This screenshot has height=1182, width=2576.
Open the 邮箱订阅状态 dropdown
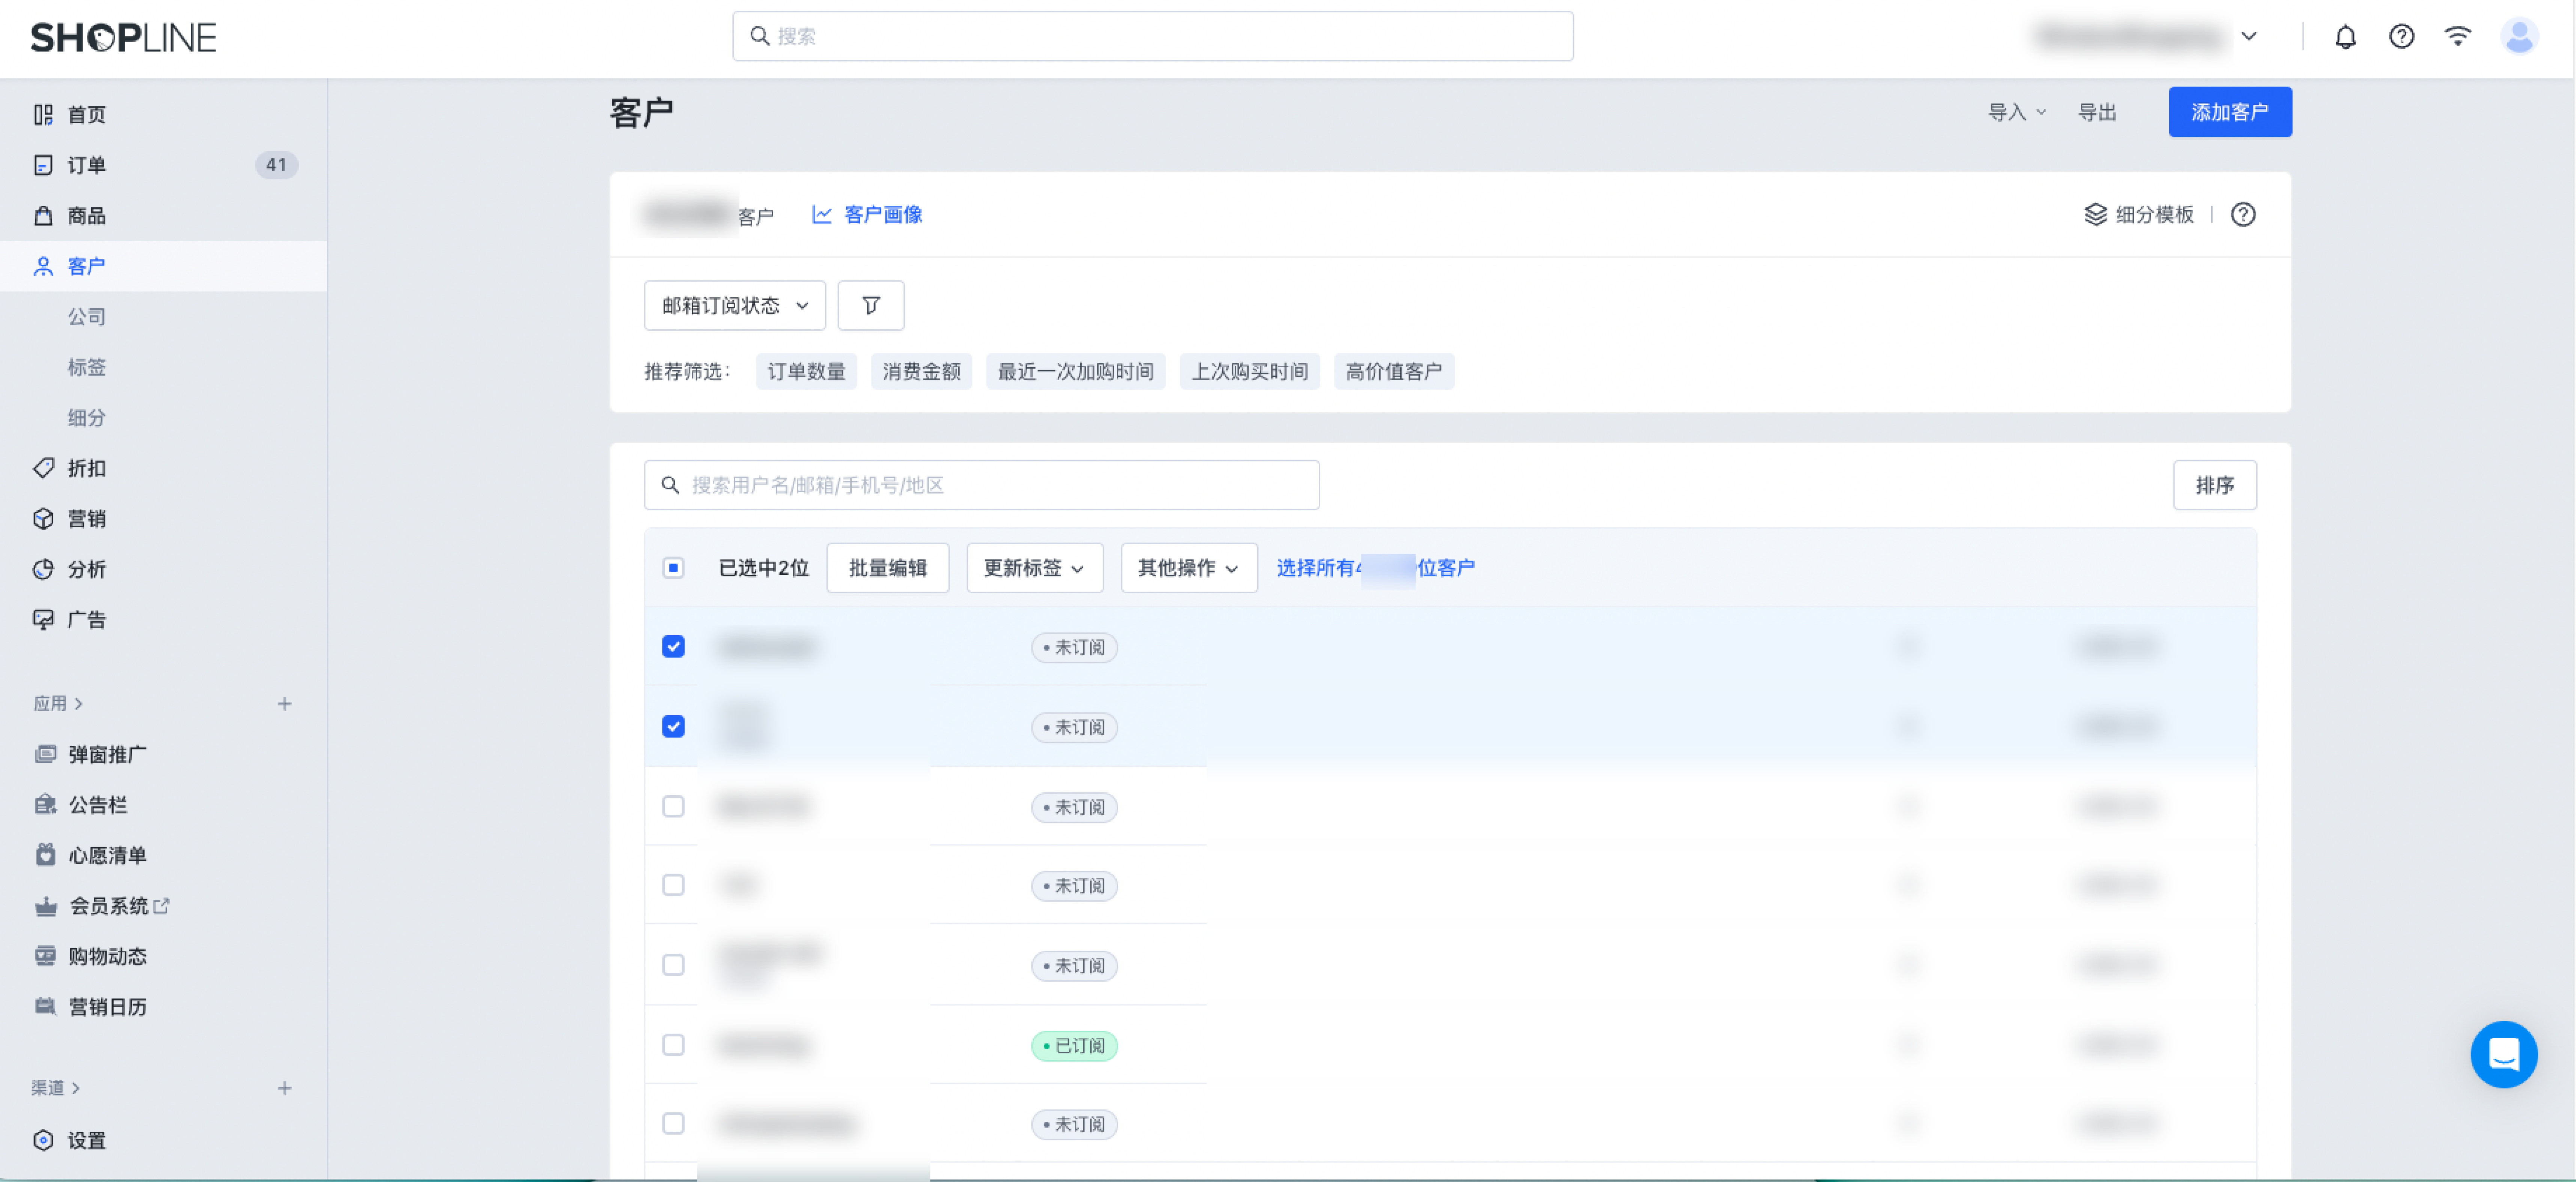click(734, 305)
